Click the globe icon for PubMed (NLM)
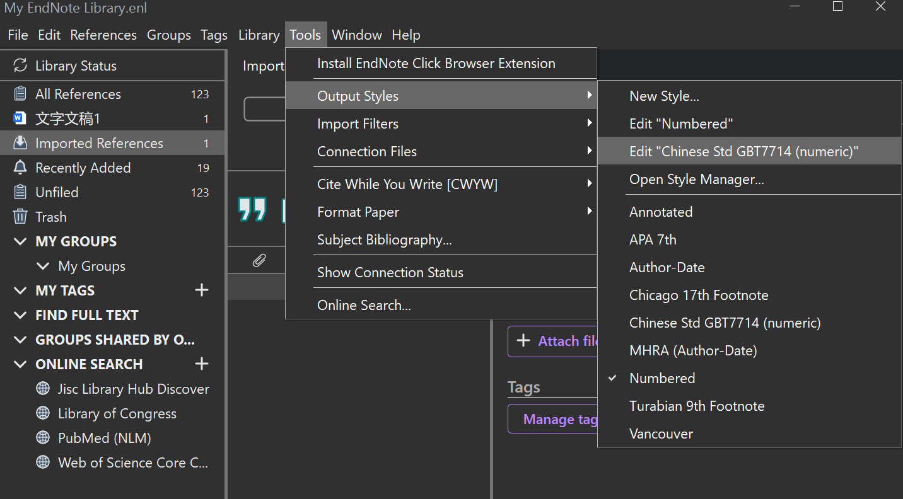 coord(43,438)
